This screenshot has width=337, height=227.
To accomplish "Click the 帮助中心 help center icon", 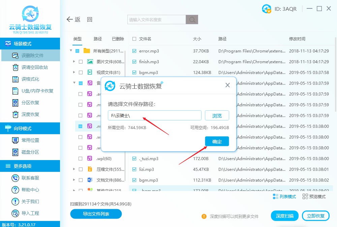I will pos(15,190).
